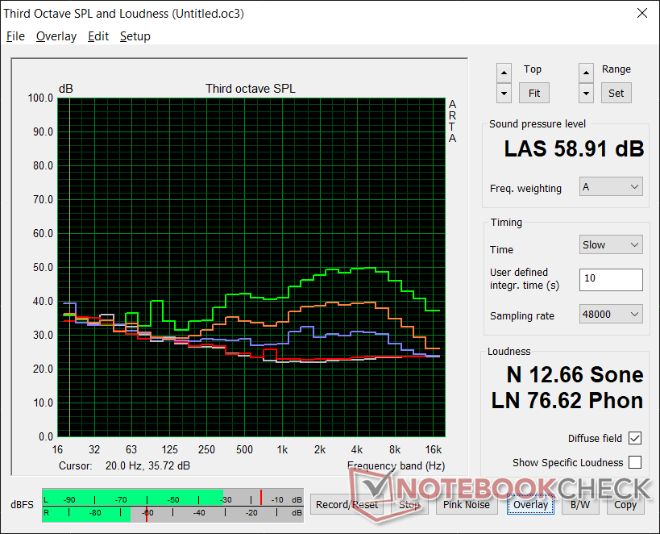
Task: Click the Set range button
Action: (616, 93)
